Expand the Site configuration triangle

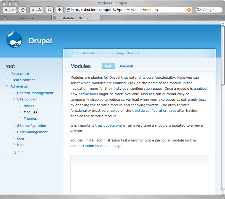click(14, 126)
